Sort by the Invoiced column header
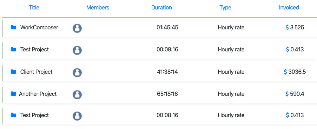 pyautogui.click(x=289, y=7)
